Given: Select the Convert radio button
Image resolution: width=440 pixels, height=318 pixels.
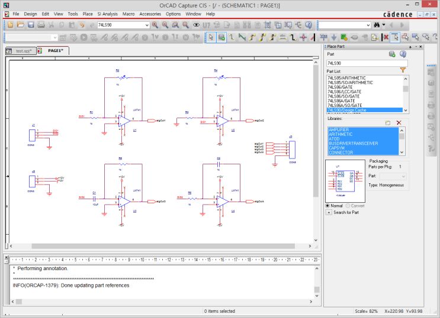Looking at the screenshot, I should tap(348, 206).
